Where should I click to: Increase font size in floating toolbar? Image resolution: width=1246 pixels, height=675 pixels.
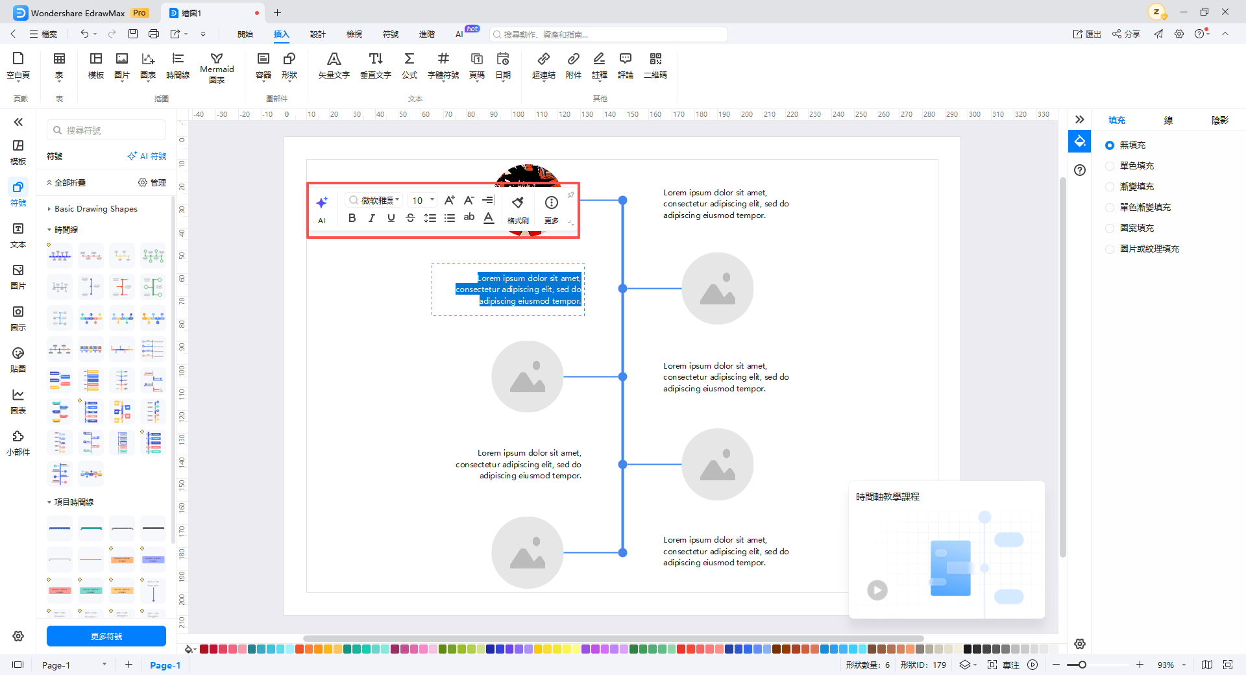coord(450,200)
